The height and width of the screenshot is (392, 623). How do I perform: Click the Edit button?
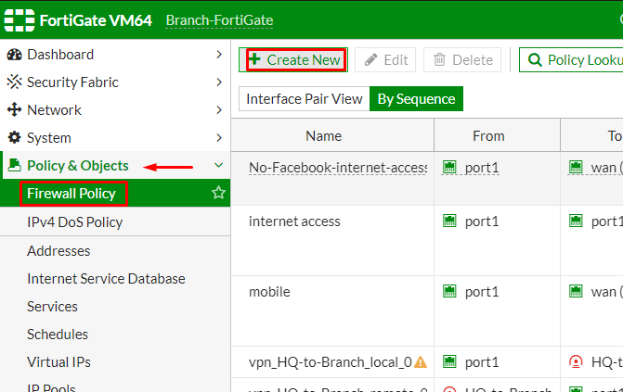(x=385, y=60)
